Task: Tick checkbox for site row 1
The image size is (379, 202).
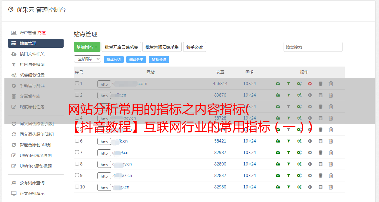Action: 77,83
